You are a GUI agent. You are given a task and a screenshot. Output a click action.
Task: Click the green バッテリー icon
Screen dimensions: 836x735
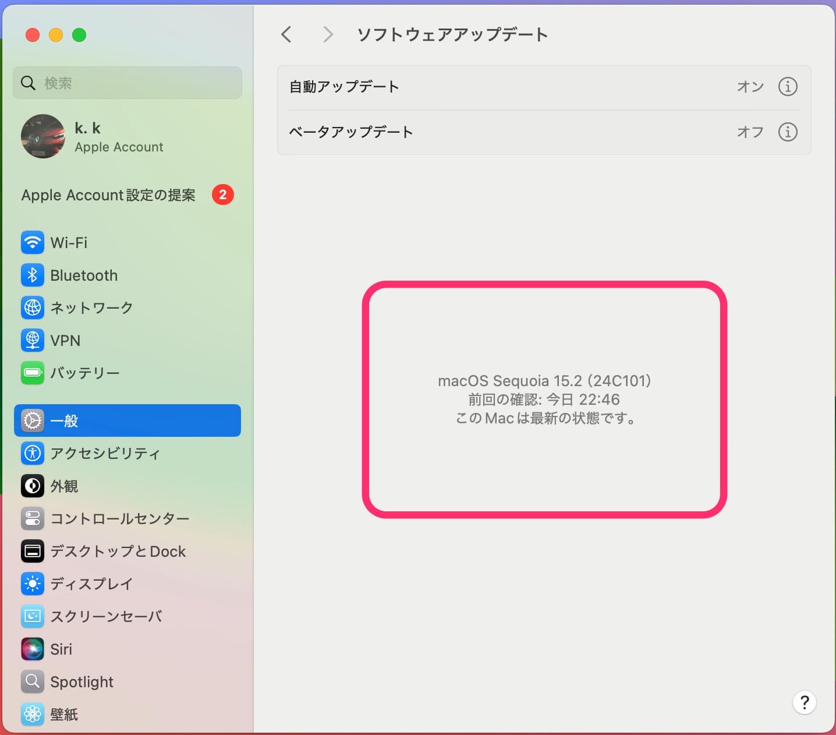33,373
